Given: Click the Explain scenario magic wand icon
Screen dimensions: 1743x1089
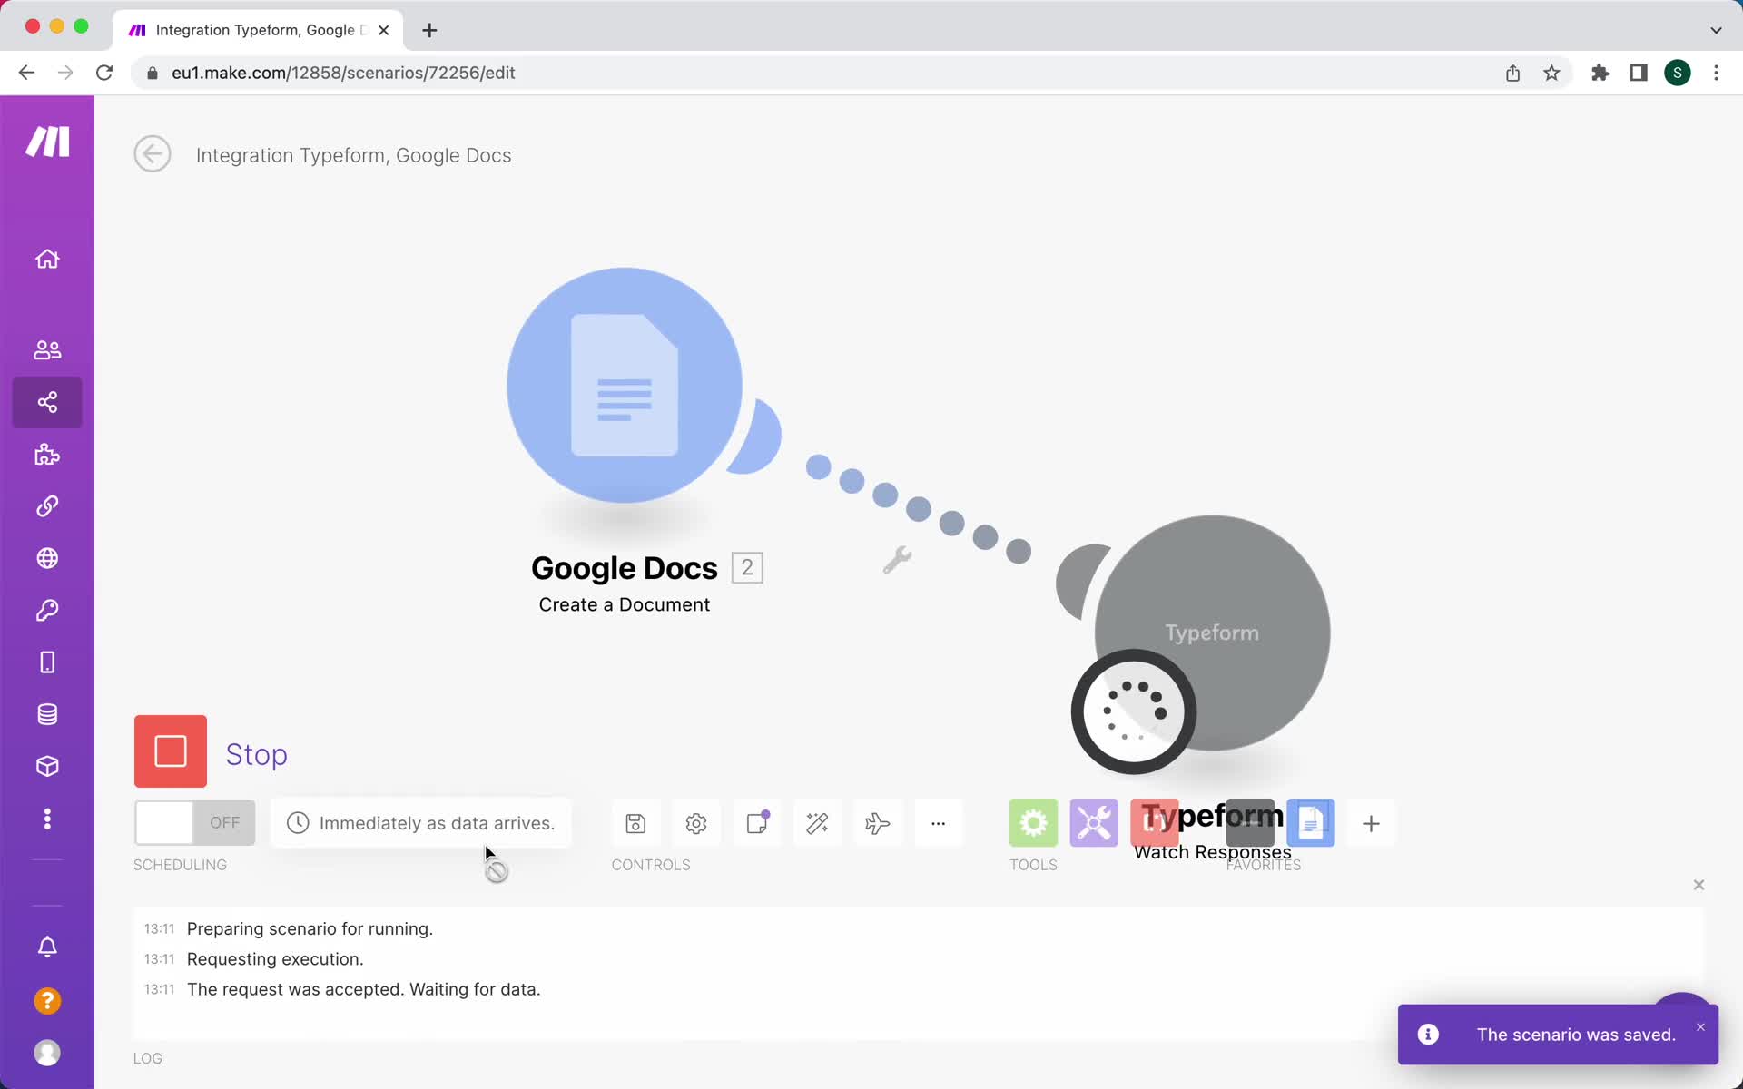Looking at the screenshot, I should pyautogui.click(x=817, y=822).
